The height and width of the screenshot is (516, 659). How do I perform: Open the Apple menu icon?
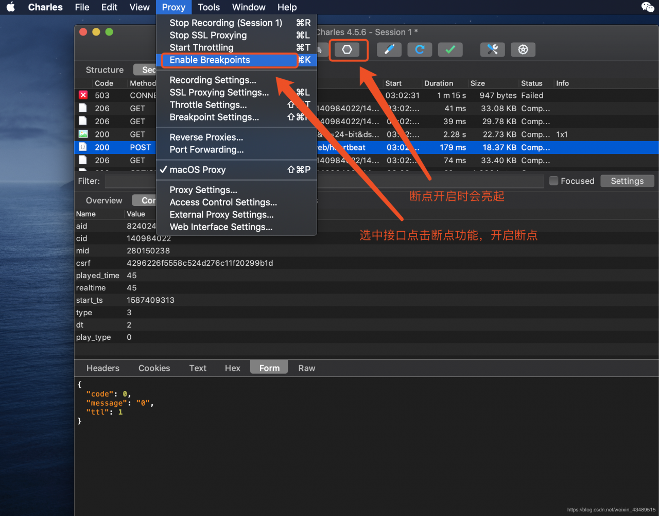[11, 7]
